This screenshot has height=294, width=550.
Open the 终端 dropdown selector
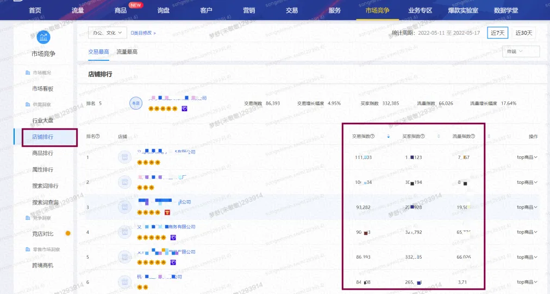(521, 52)
